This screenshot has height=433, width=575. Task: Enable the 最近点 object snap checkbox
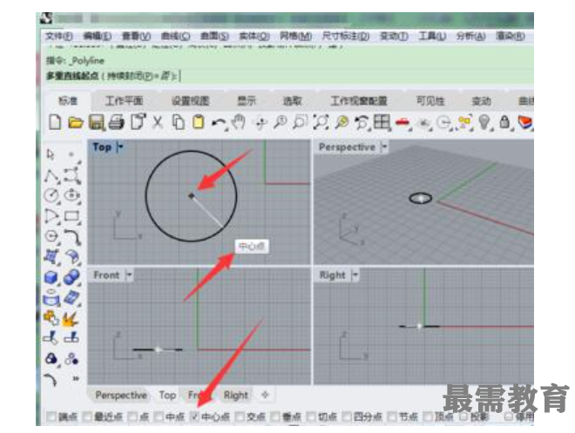(x=87, y=416)
